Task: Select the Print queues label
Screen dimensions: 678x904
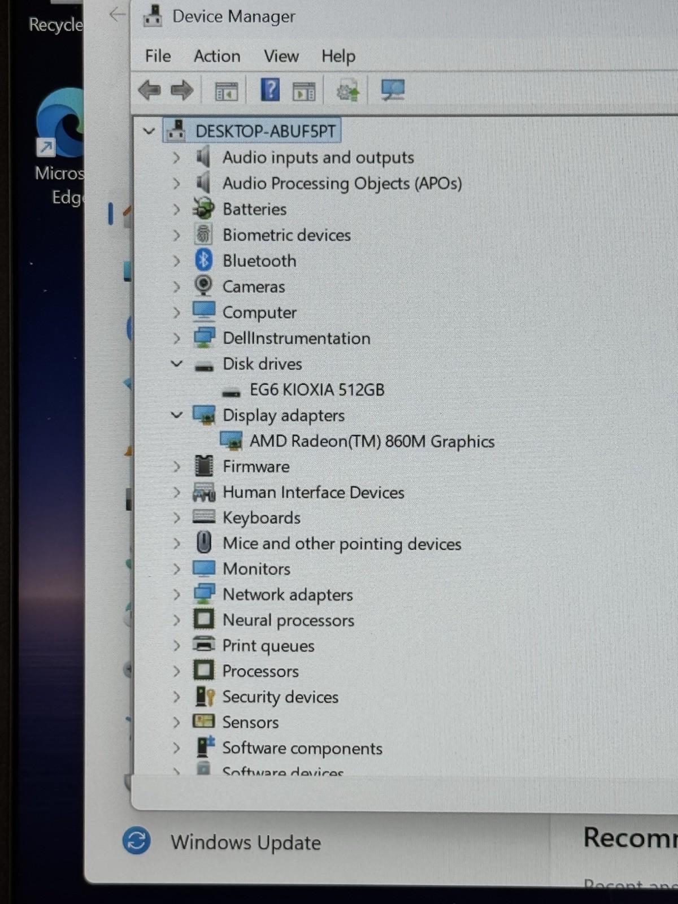Action: point(268,646)
